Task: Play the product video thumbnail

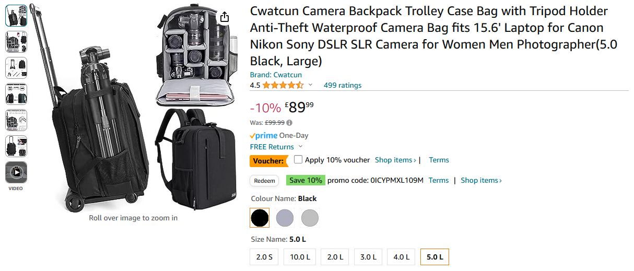Action: [16, 172]
